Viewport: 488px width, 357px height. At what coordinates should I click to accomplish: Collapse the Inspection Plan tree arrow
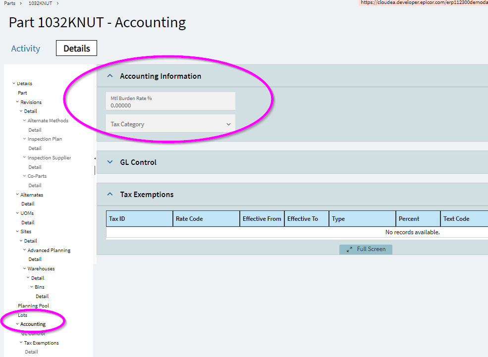click(x=25, y=139)
